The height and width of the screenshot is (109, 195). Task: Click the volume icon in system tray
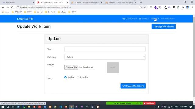172,107
